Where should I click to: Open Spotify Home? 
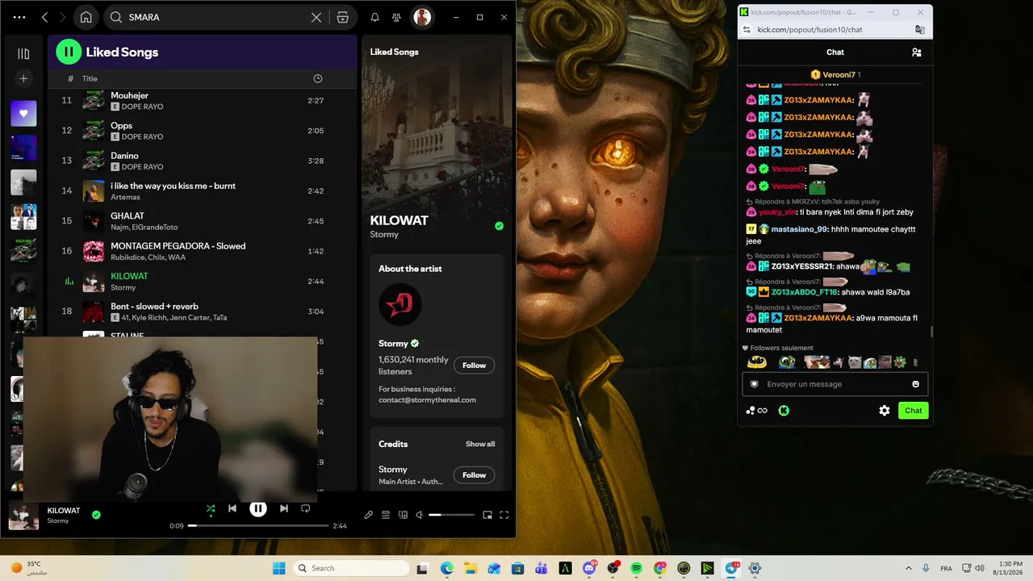[x=86, y=17]
